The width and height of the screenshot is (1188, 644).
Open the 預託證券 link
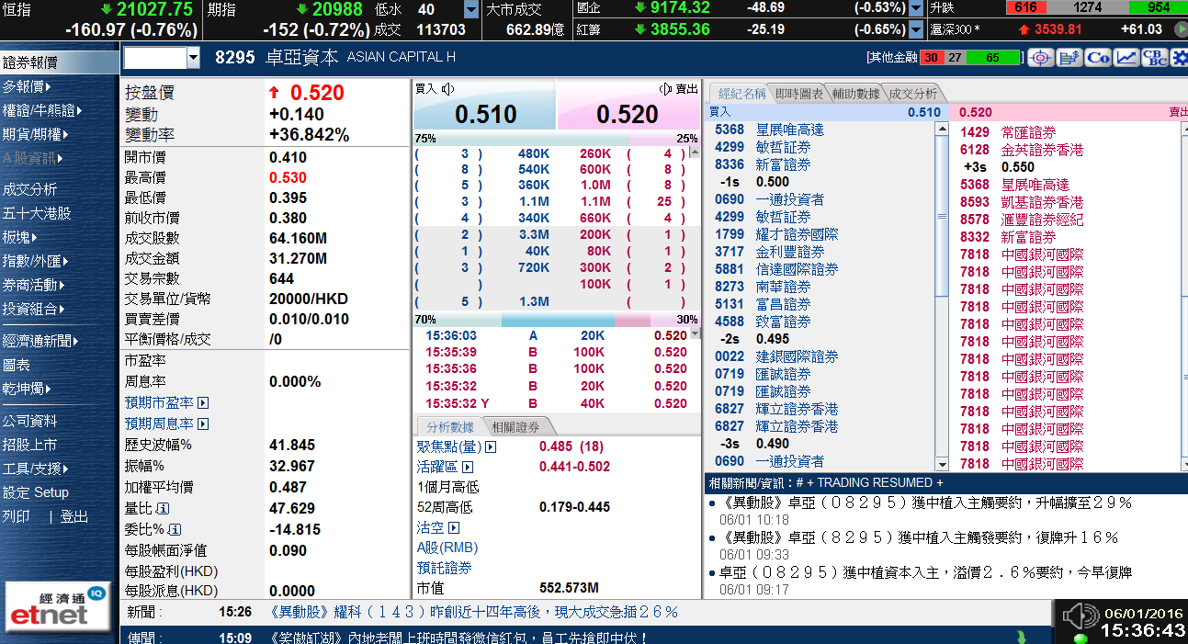(x=445, y=569)
